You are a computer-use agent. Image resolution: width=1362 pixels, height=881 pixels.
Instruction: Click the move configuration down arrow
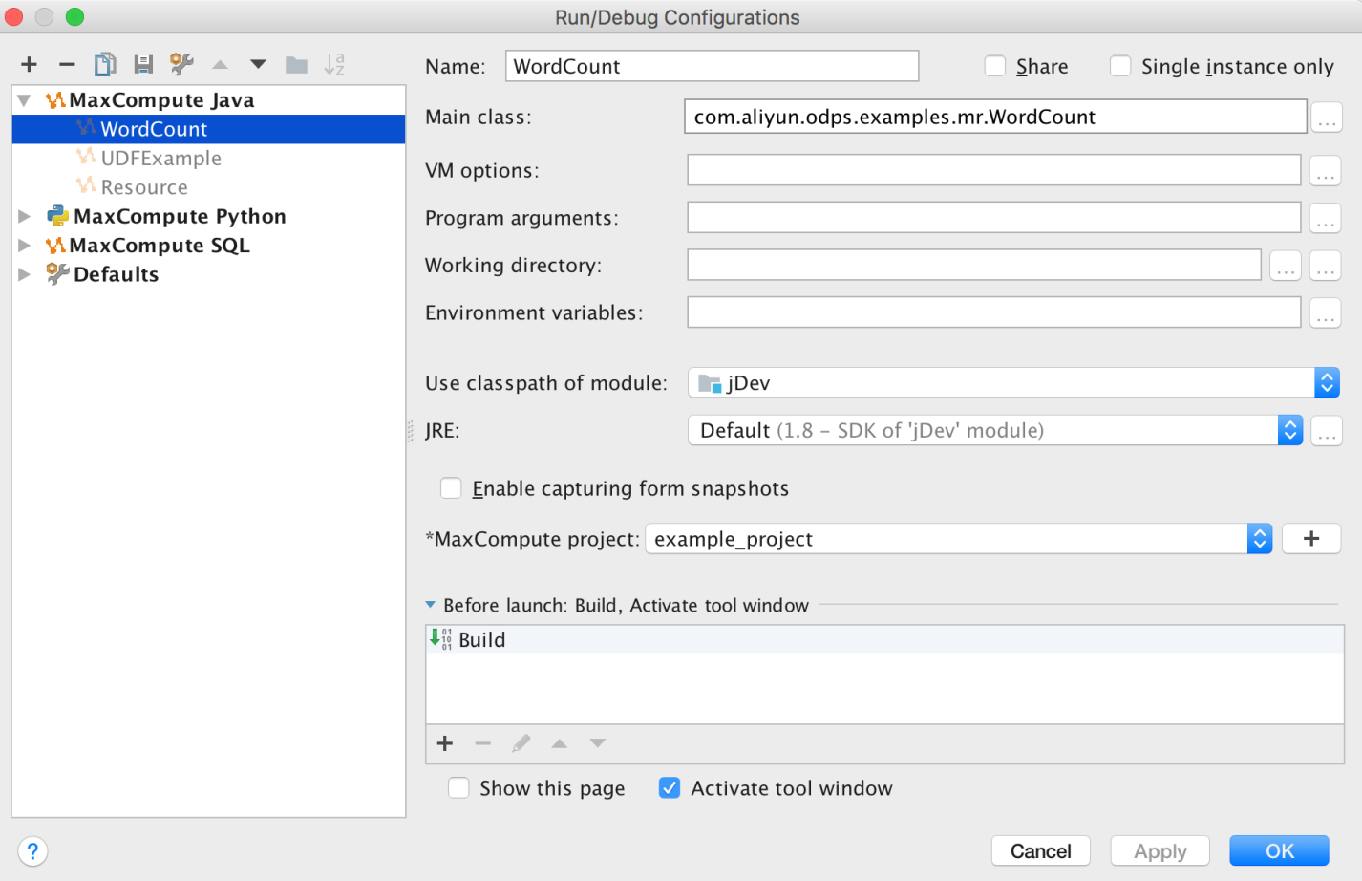[258, 64]
